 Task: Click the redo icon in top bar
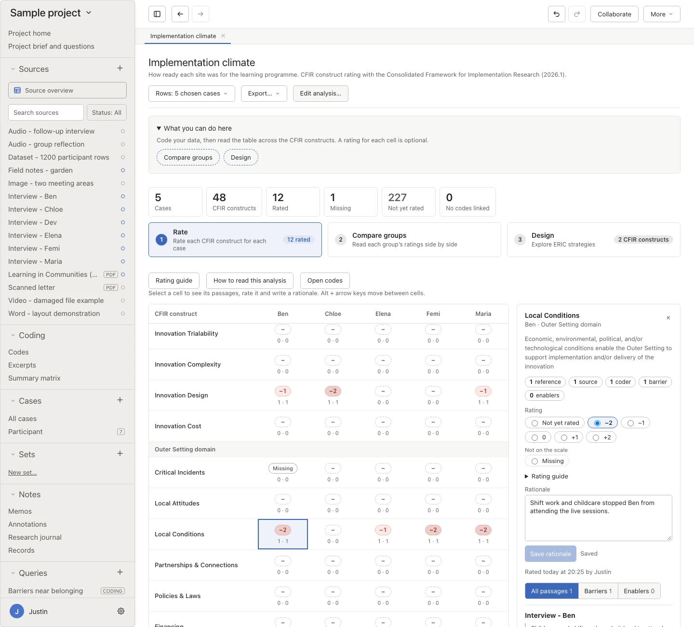coord(577,14)
